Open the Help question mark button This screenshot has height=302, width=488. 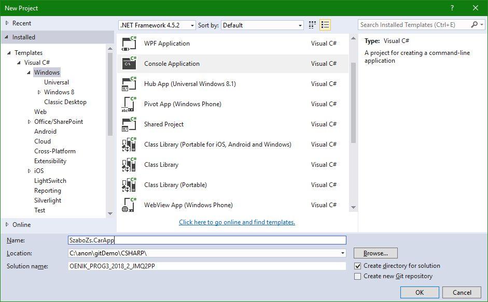(452, 8)
